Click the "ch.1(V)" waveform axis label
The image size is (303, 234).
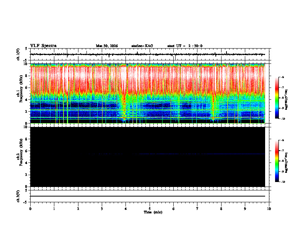18,54
